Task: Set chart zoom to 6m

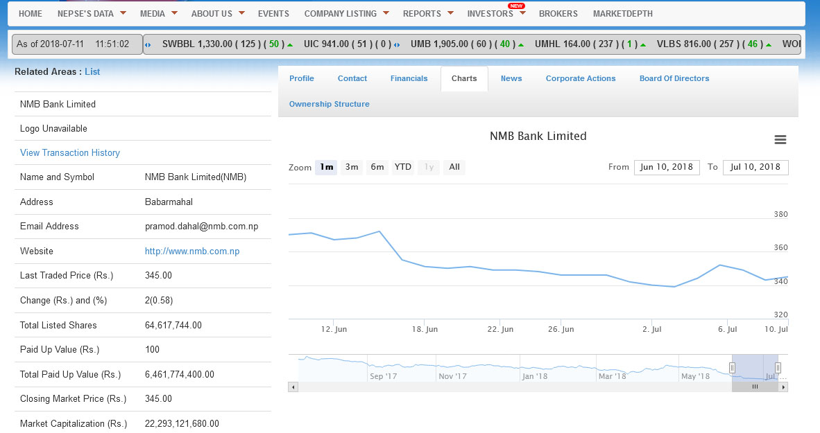Action: coord(377,167)
